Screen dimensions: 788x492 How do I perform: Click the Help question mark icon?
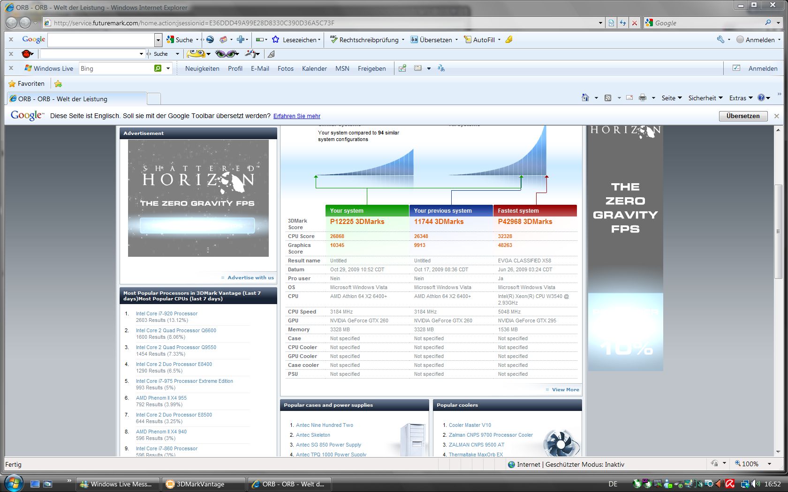[x=761, y=97]
